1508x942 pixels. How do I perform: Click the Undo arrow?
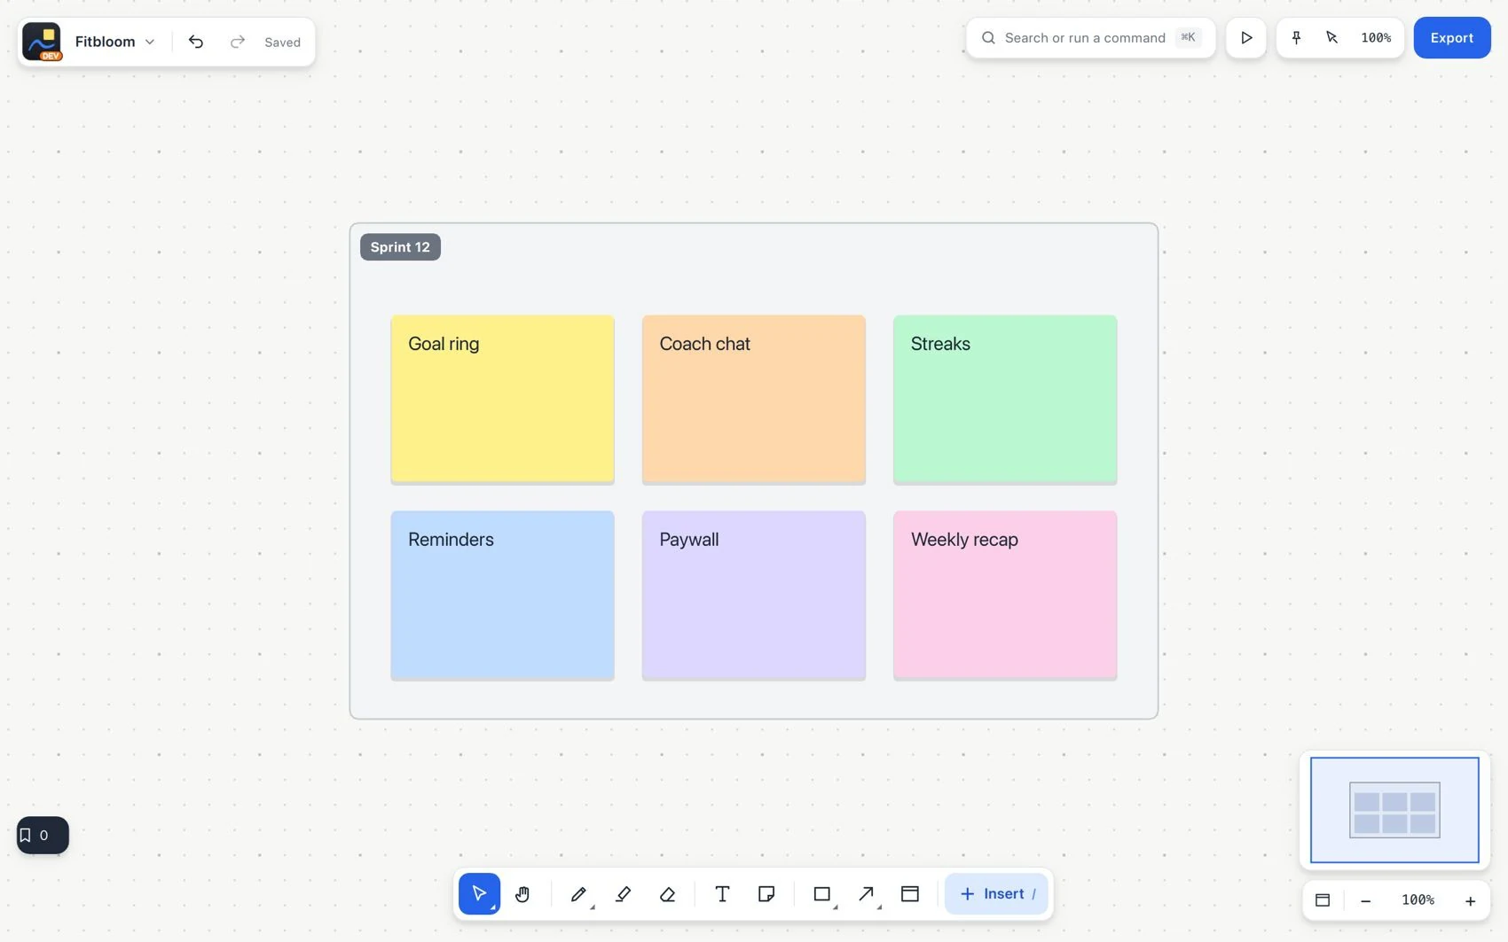[x=196, y=42]
